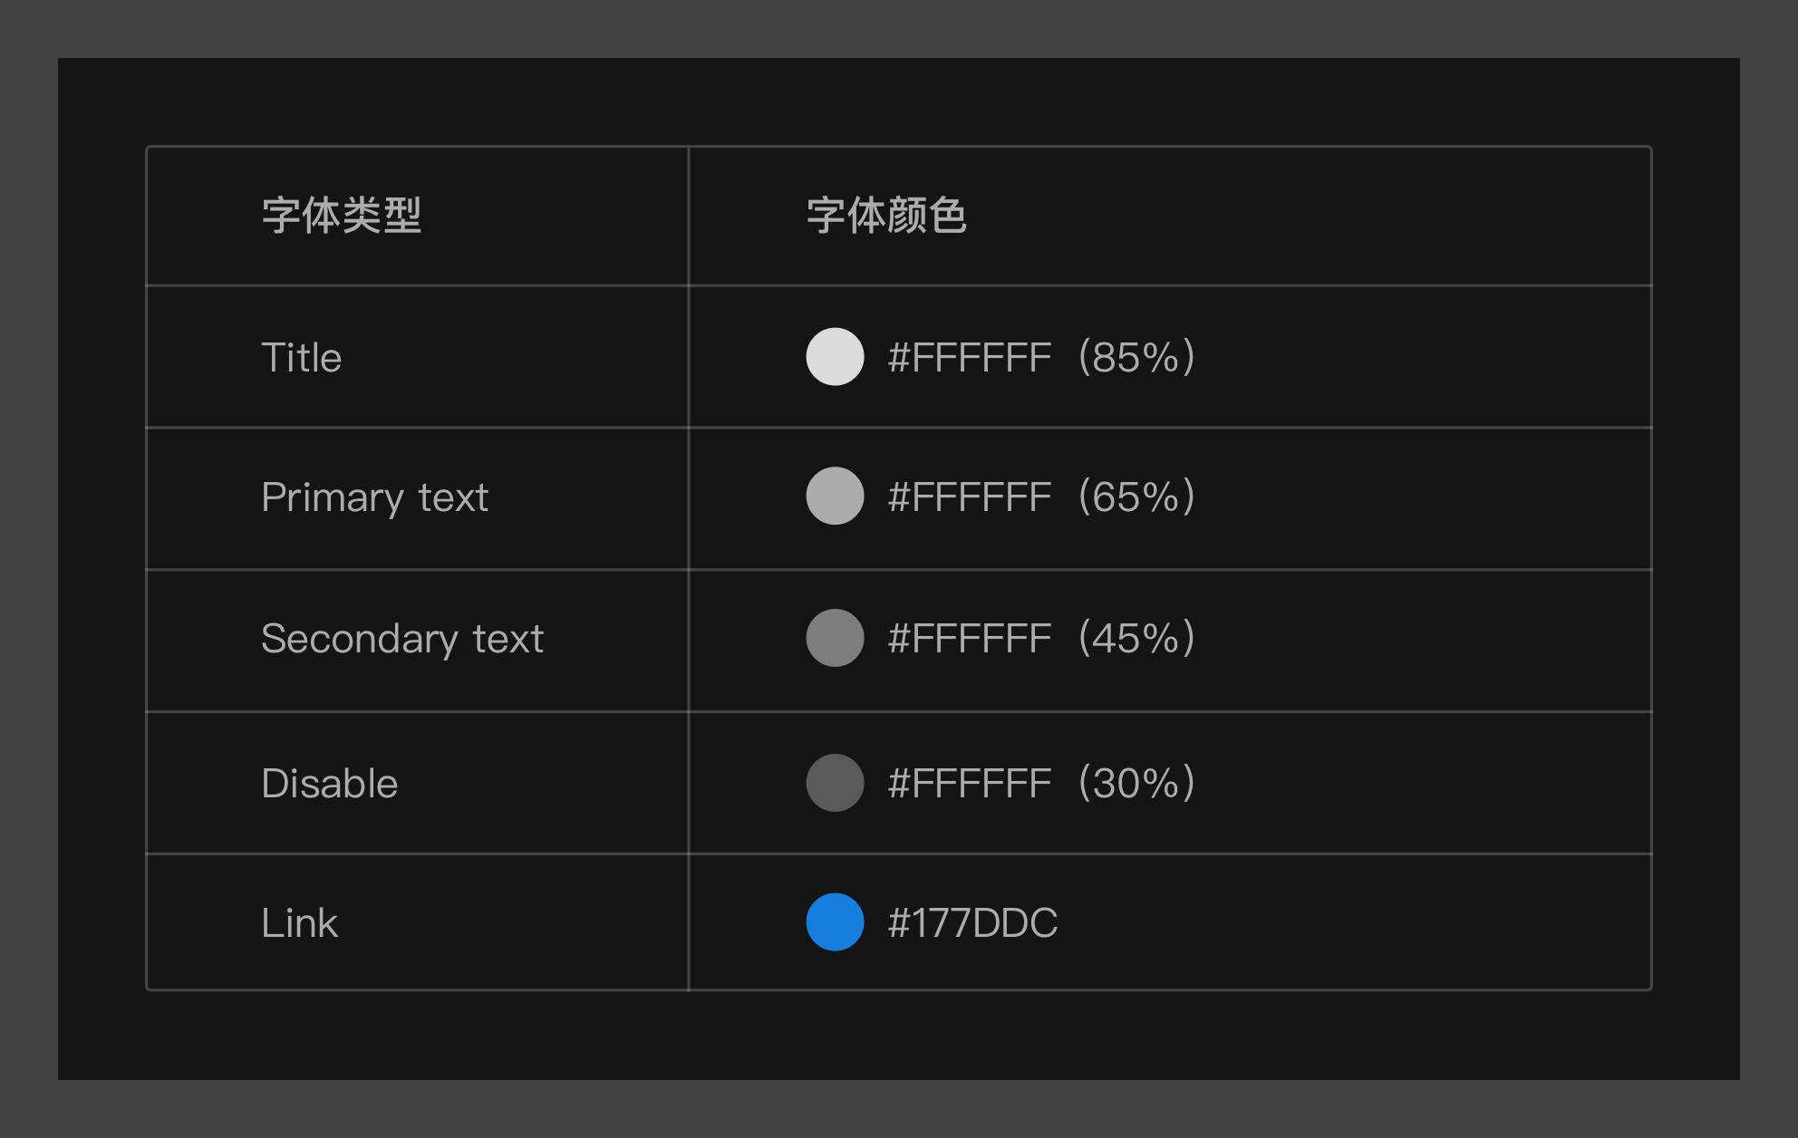Click the Link row label
The height and width of the screenshot is (1138, 1798).
(299, 923)
